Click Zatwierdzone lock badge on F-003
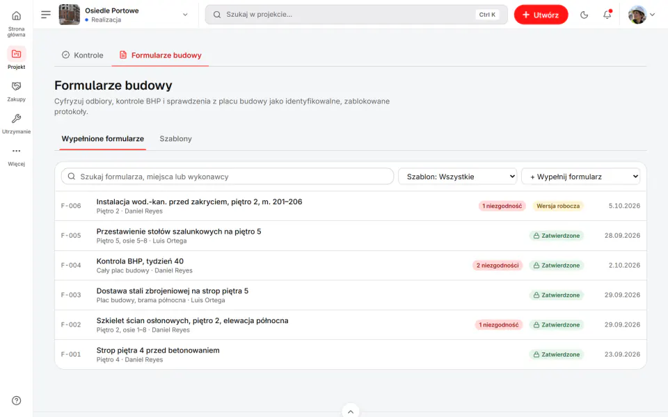Viewport: 668px width, 417px height. (556, 295)
